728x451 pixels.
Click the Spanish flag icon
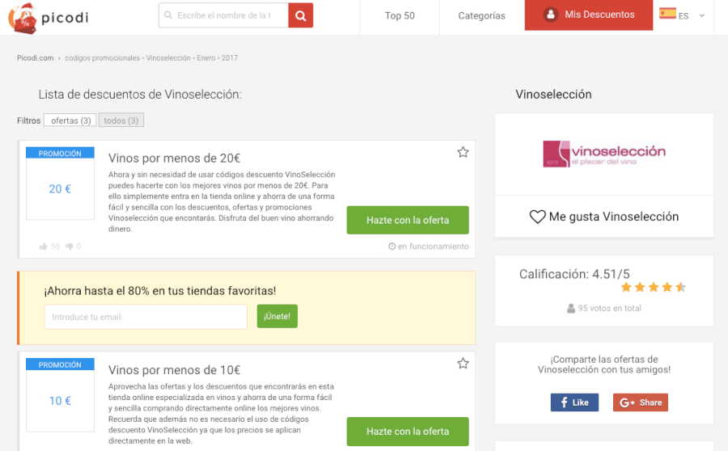point(667,14)
